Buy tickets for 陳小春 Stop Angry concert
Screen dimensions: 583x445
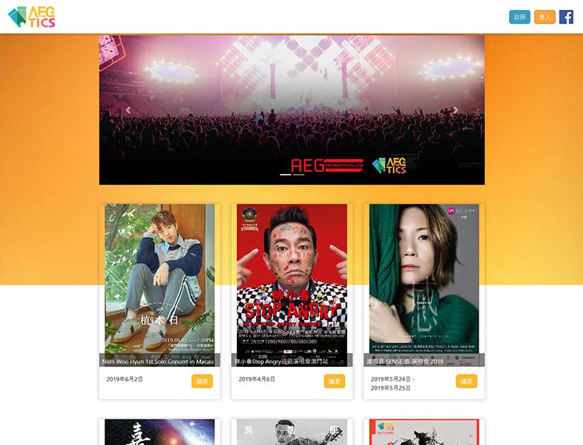pyautogui.click(x=334, y=381)
